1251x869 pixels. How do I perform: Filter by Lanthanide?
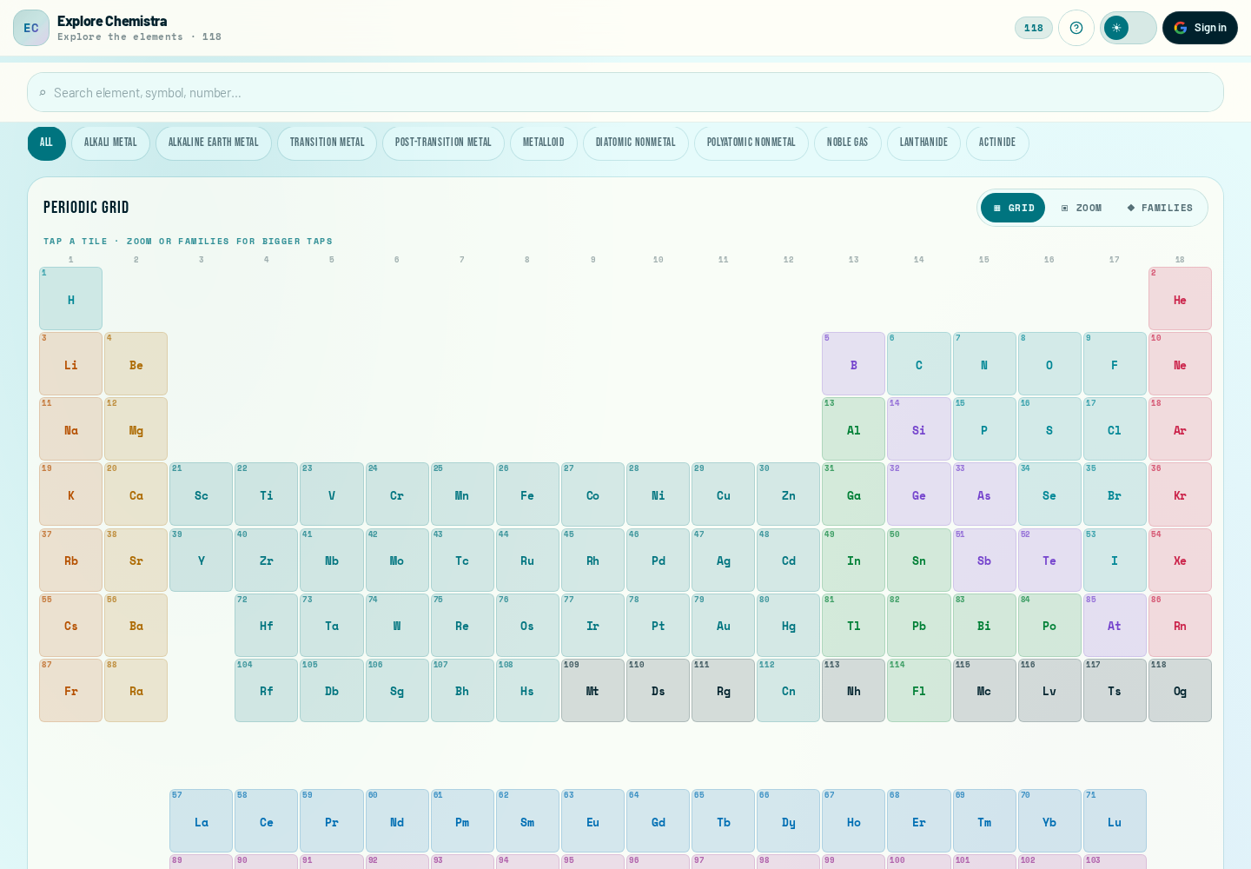(923, 143)
